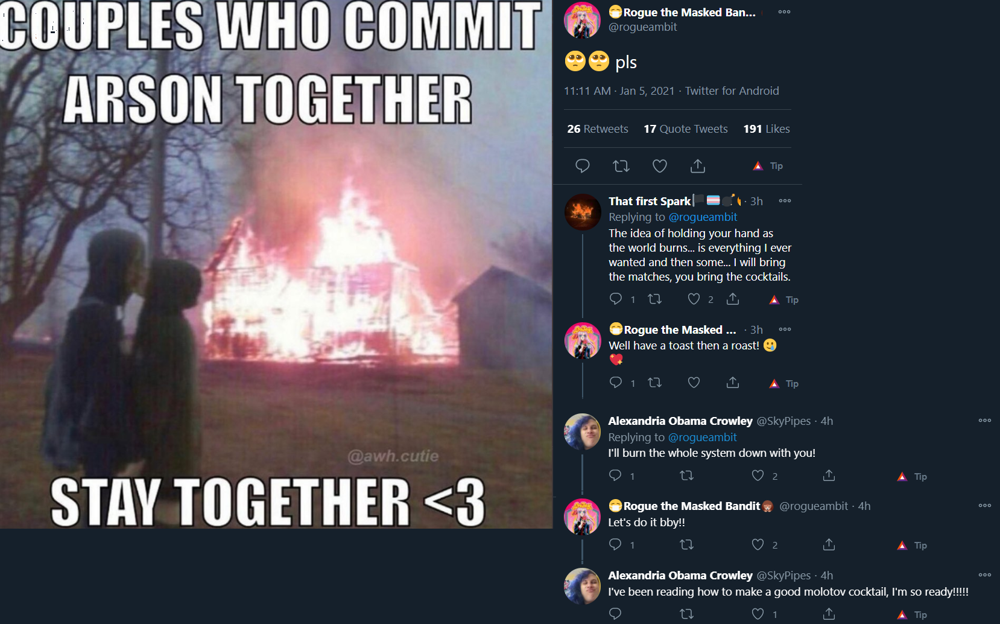Like the main 'pls' tweet

(660, 166)
